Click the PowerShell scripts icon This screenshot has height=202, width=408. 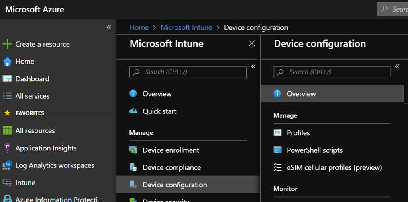click(x=278, y=150)
